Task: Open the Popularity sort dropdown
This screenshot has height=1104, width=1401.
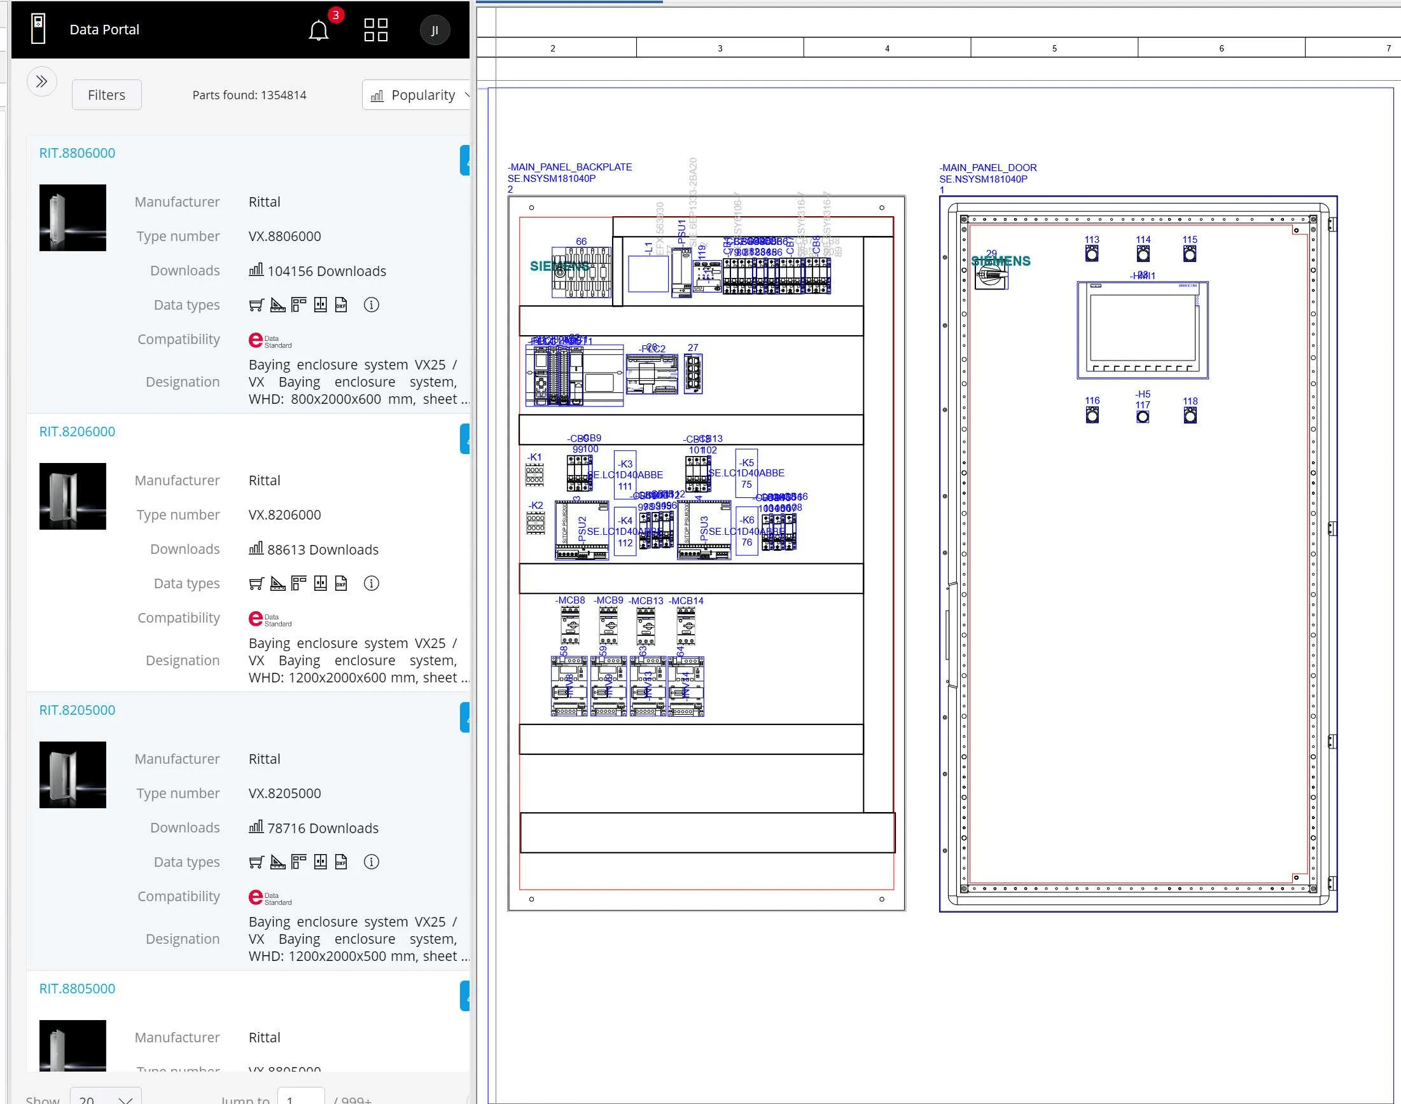Action: pyautogui.click(x=417, y=95)
